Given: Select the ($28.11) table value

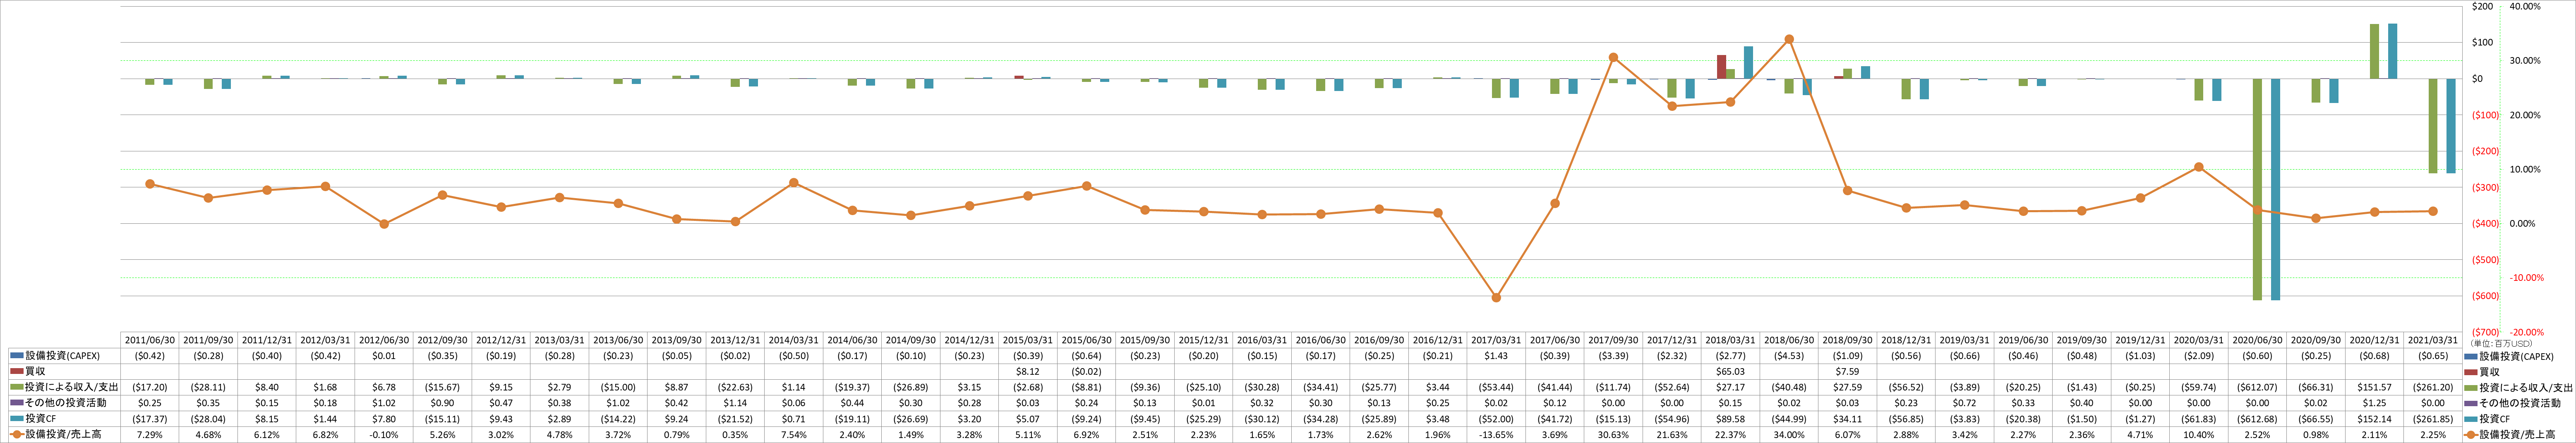Looking at the screenshot, I should 208,387.
